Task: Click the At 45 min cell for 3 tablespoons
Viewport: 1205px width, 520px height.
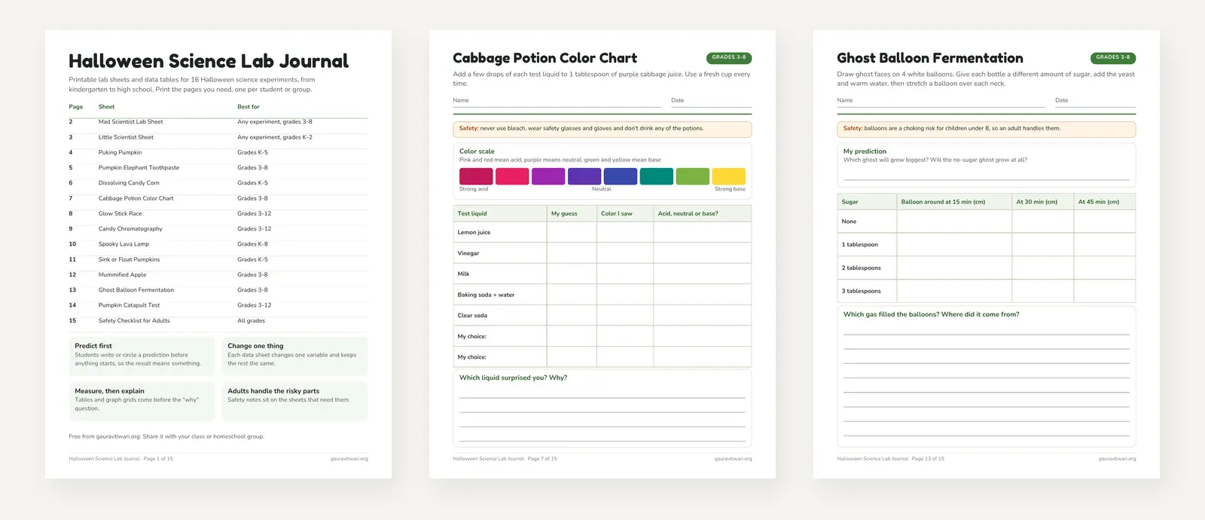Action: (x=1105, y=291)
